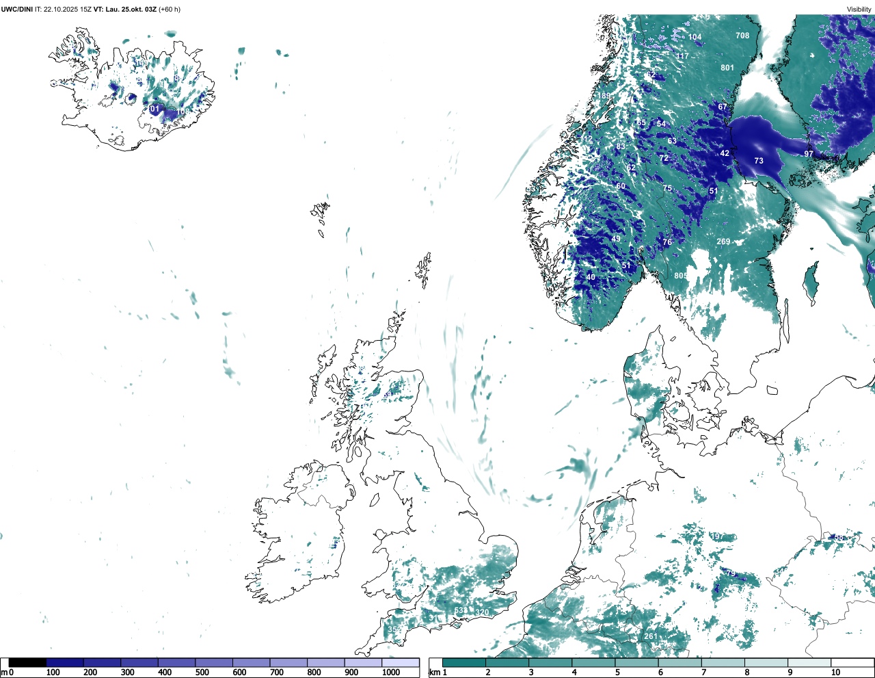Click the '801' visibility value on the map

(x=727, y=68)
